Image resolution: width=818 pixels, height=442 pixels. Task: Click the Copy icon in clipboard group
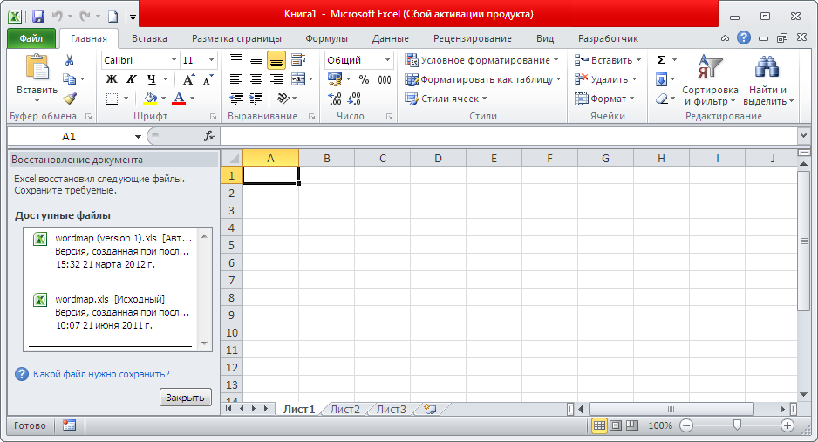pyautogui.click(x=70, y=79)
